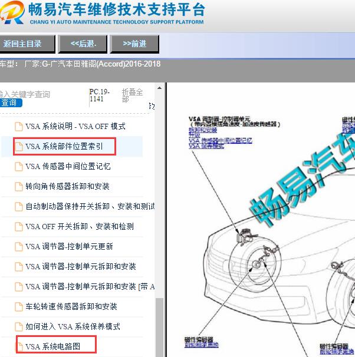This screenshot has height=357, width=355.
Task: Click document icon beside 'VSA 调节器-控制单元更新'
Action: click(x=19, y=247)
